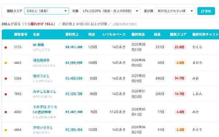Click the red status dot for customer 4060

tap(6, 112)
